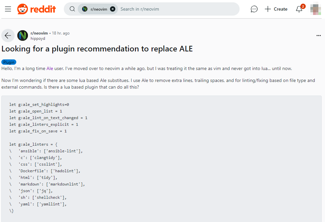
Task: Focus the Search in r/neovim field
Action: click(178, 9)
